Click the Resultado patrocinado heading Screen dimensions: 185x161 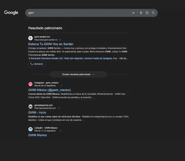(x=45, y=28)
